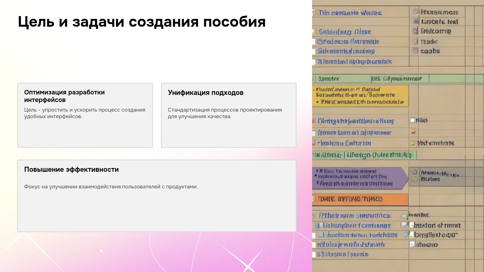Click the purple arrow-shaped block
The height and width of the screenshot is (272, 484).
[360, 179]
